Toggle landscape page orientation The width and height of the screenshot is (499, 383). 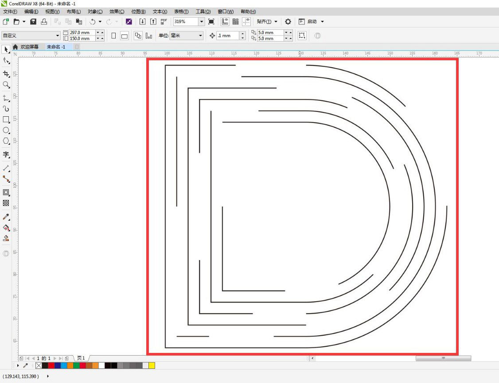pyautogui.click(x=124, y=35)
